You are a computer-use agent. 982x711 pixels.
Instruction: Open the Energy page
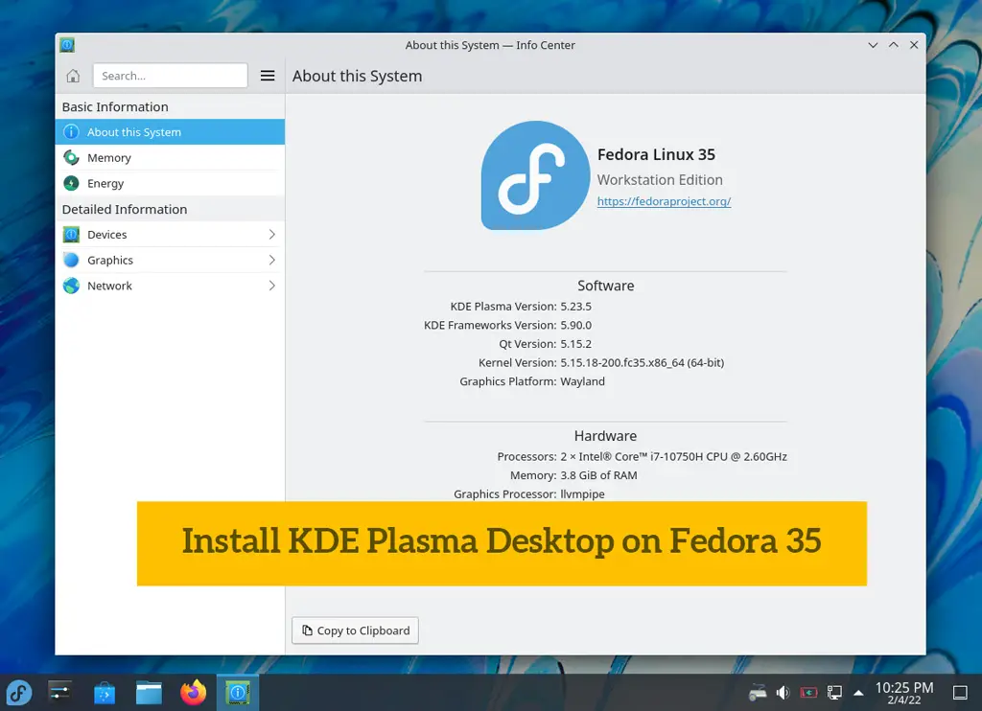click(x=170, y=183)
